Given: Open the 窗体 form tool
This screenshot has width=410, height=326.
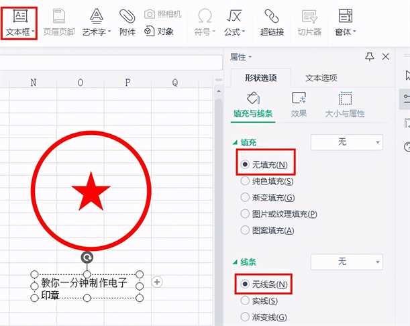Looking at the screenshot, I should (x=346, y=21).
